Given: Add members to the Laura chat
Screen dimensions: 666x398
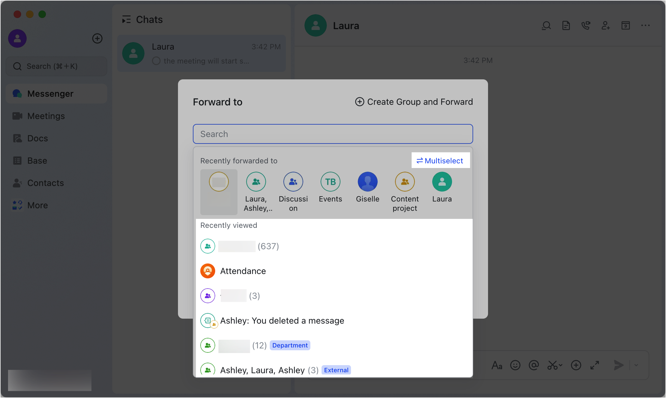Looking at the screenshot, I should [606, 26].
